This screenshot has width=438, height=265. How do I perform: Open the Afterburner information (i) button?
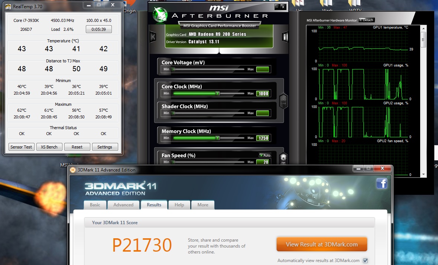[x=285, y=37]
